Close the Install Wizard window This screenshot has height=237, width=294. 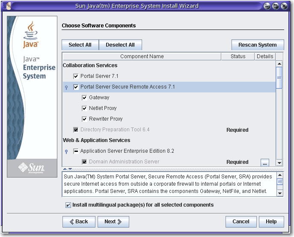284,6
